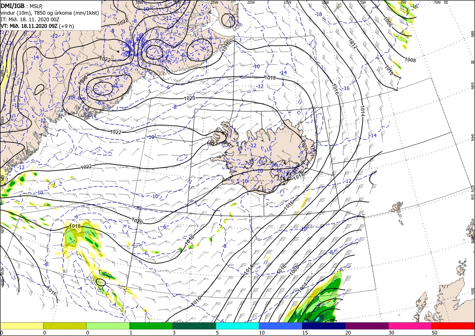Click legend scale value "30"
Screen dimensions: 475x336
click(391, 333)
